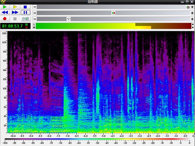Click the 10k frequency axis label
The width and height of the screenshot is (195, 146).
4,89
